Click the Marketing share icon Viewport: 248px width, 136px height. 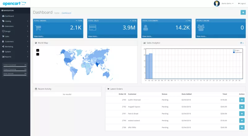pyautogui.click(x=3, y=47)
